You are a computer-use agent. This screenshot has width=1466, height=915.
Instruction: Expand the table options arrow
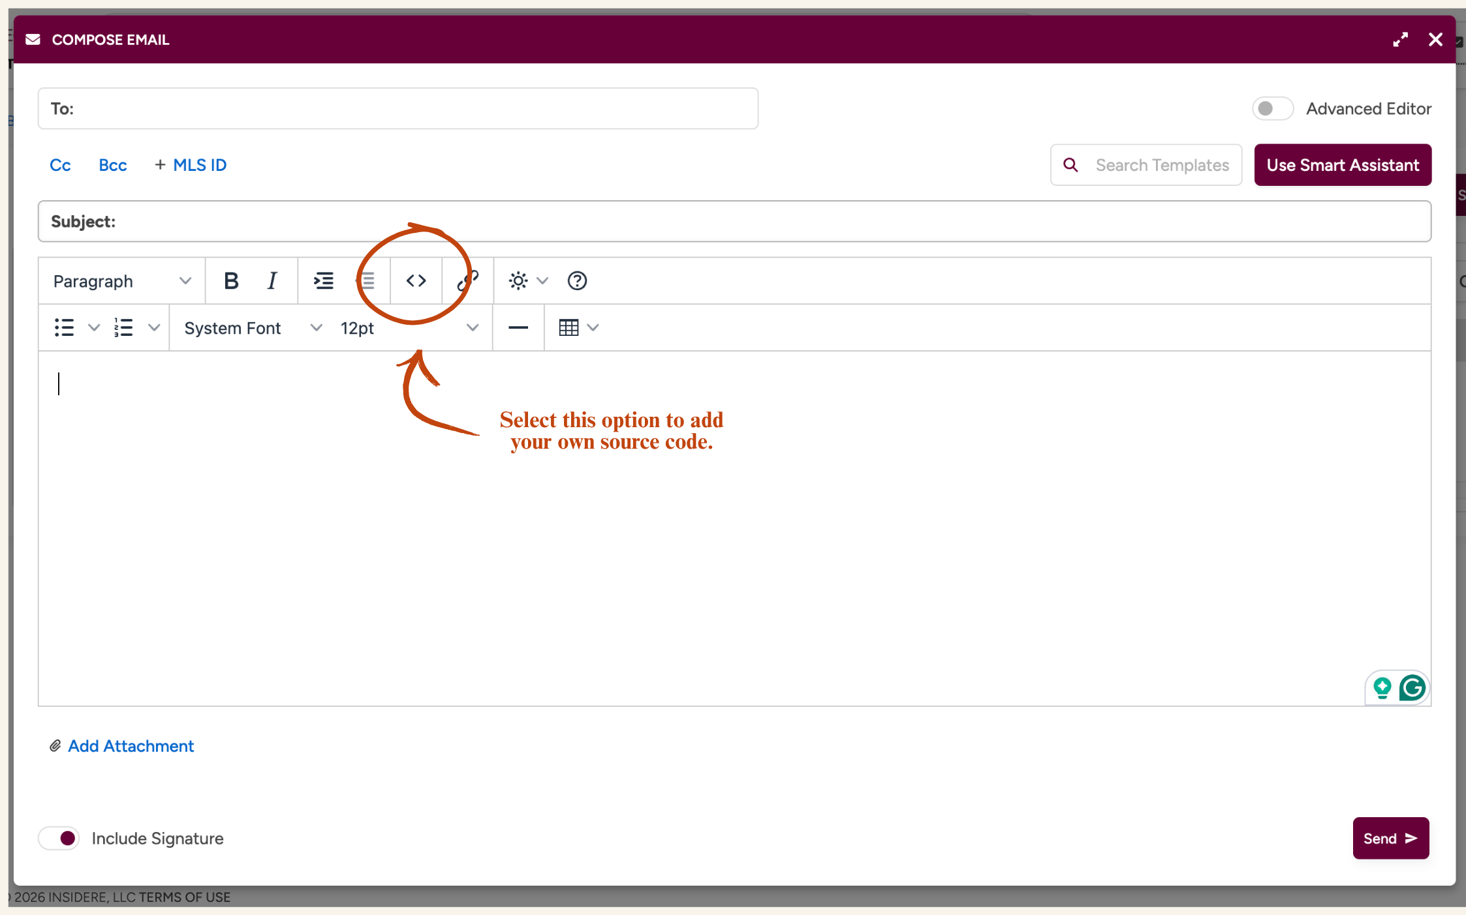click(x=593, y=327)
